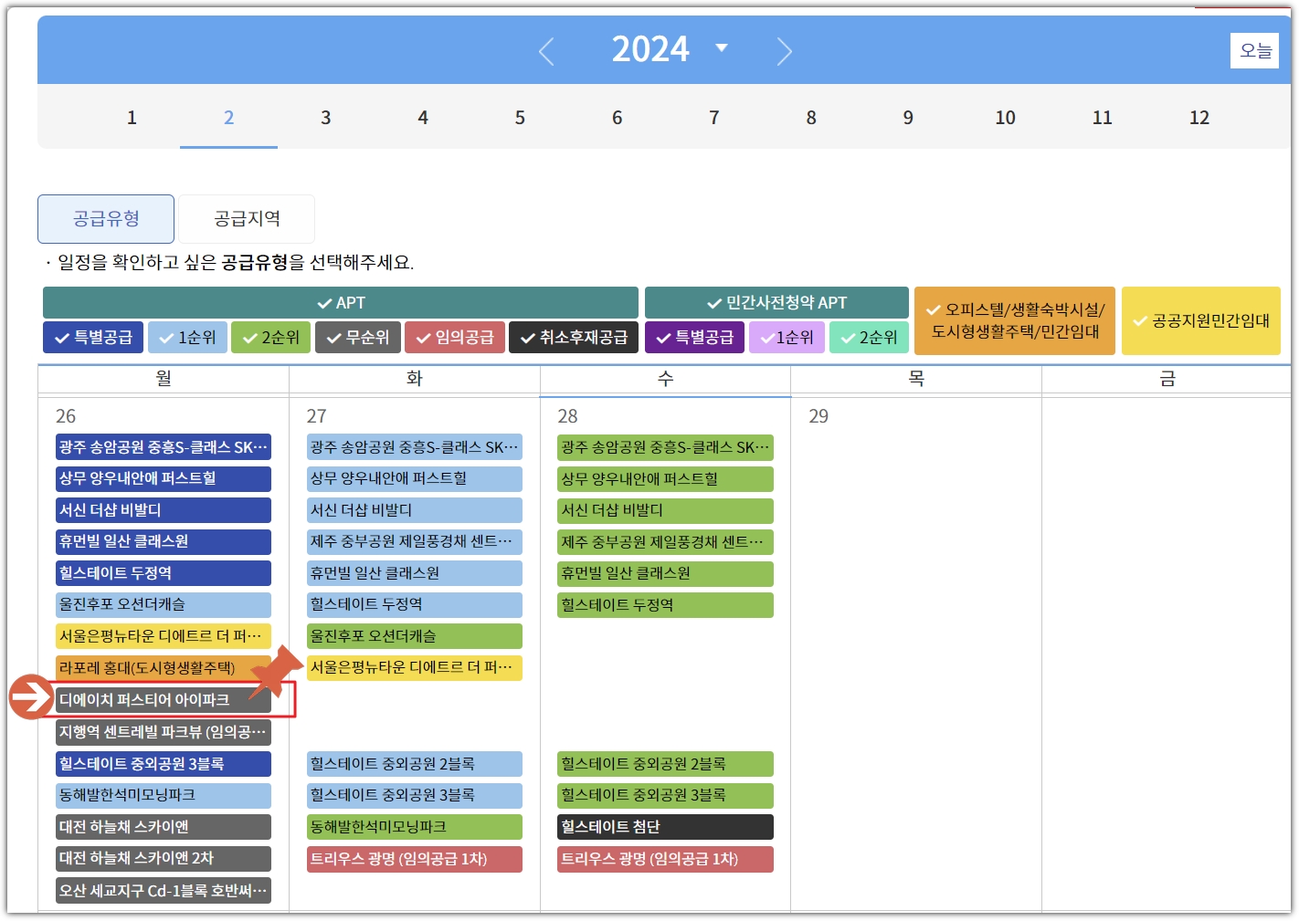The image size is (1299, 921).
Task: Click the 오늘 (Today) button
Action: 1255,50
